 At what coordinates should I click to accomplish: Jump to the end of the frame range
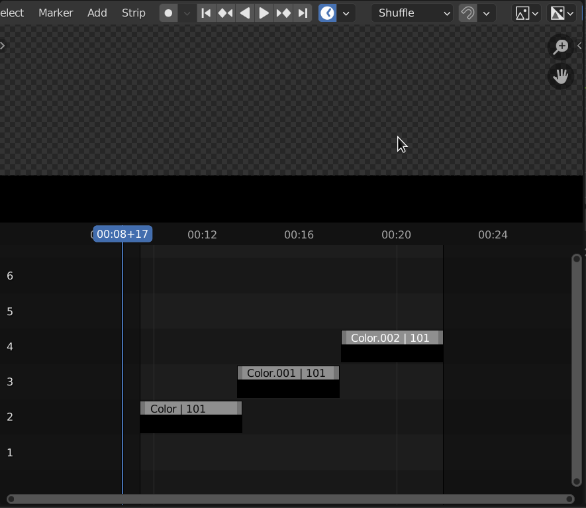point(302,13)
